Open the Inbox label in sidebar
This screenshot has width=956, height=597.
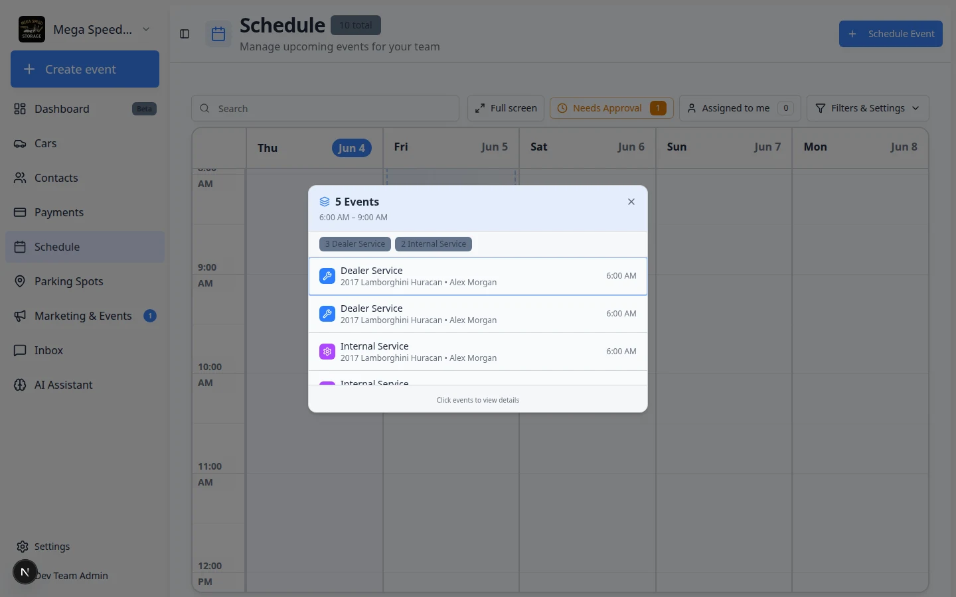pos(48,350)
